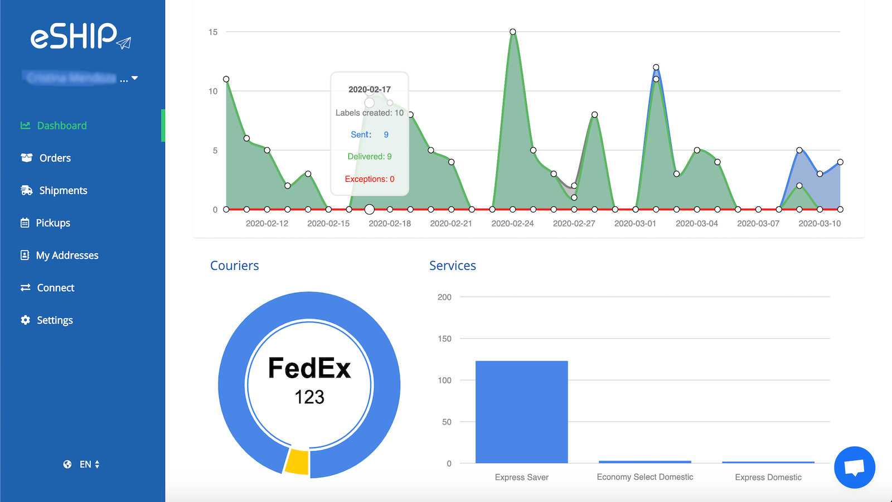This screenshot has width=892, height=502.
Task: Click the tooltip date 2020-02-17
Action: point(370,89)
